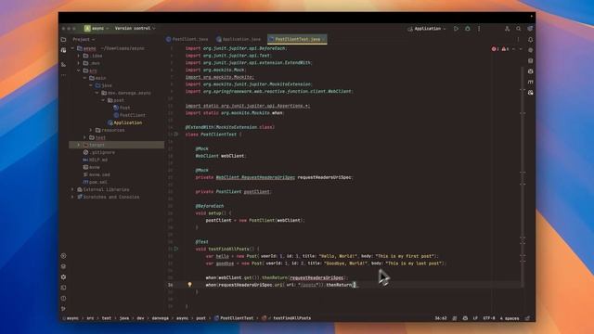Collapse the src folder

coord(79,71)
